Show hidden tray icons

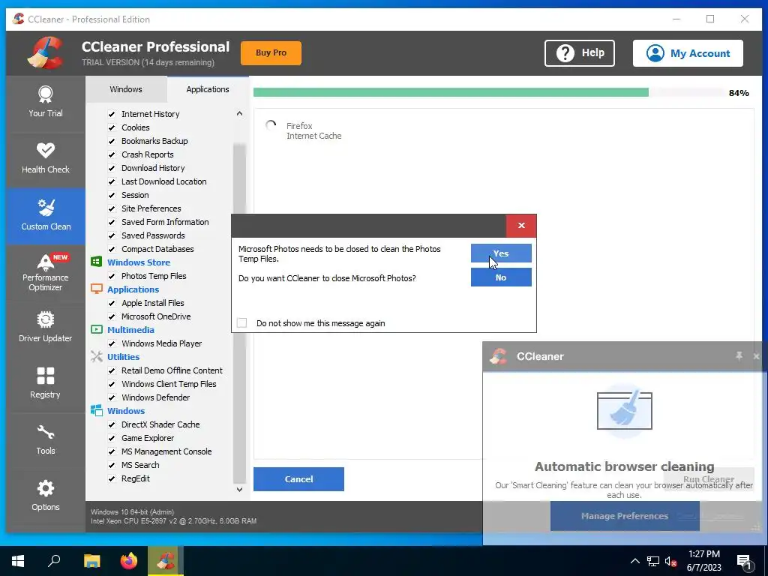coord(634,562)
